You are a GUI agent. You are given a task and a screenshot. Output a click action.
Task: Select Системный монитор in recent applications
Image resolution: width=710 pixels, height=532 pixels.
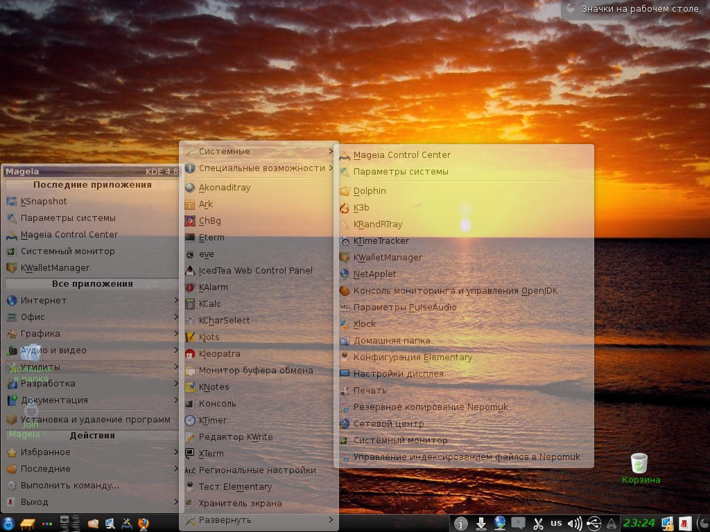91,251
